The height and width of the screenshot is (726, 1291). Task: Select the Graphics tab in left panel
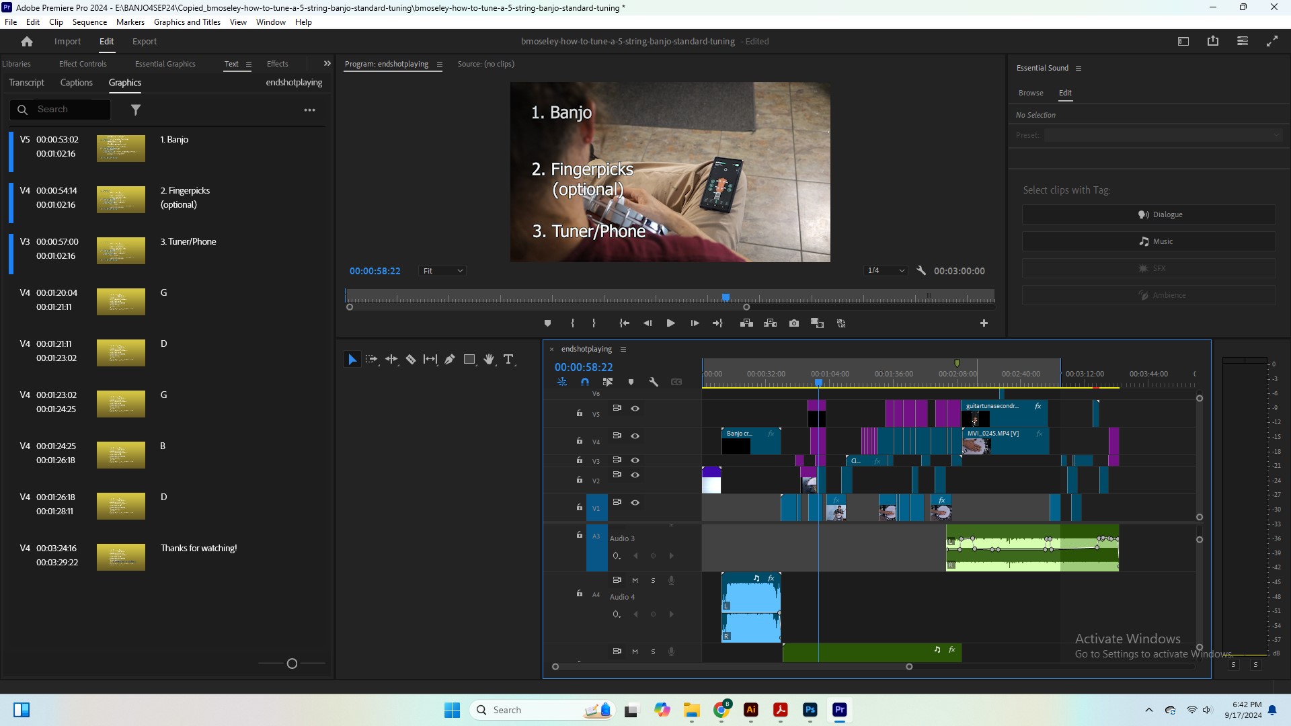(124, 81)
